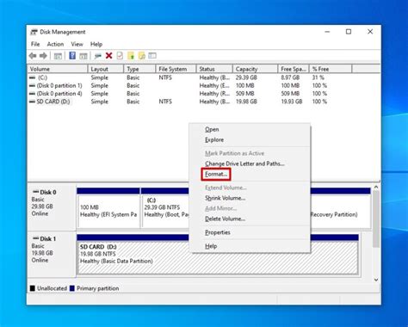408x327 pixels.
Task: Click the Forward arrow toolbar icon
Action: (x=43, y=56)
